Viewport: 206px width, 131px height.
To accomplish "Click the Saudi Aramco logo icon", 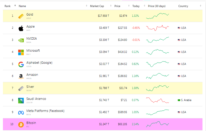I will [x=21, y=101].
